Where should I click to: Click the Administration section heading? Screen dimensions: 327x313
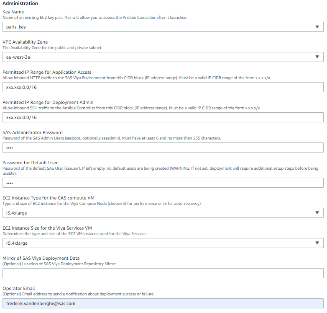pyautogui.click(x=20, y=3)
